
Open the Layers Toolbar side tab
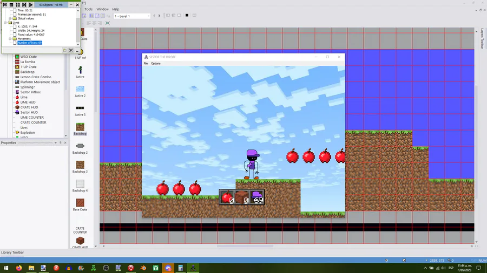tap(482, 39)
